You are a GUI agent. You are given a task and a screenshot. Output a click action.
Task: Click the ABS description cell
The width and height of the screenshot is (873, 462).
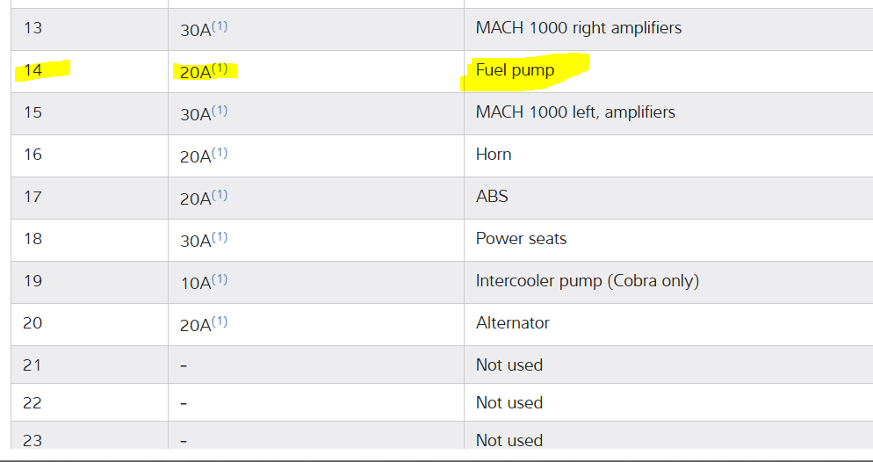(492, 197)
